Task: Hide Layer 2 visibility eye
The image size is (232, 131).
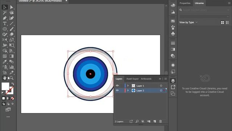Action: (x=117, y=90)
